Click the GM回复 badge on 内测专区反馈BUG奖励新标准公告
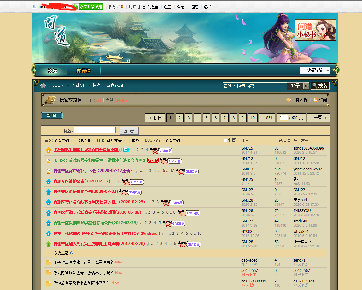The image size is (362, 290). click(x=174, y=223)
